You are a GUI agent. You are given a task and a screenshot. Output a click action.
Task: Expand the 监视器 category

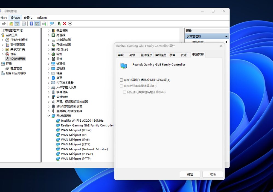[x=49, y=68]
